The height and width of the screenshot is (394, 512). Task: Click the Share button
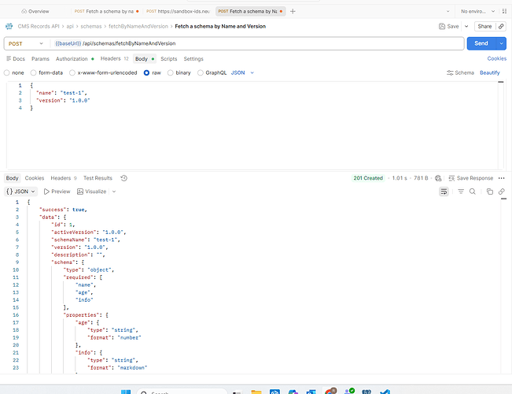tap(484, 26)
